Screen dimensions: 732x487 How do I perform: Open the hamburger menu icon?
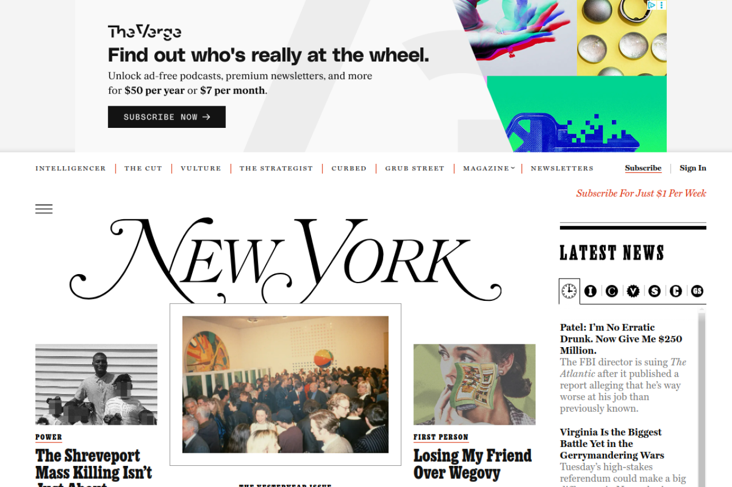pos(44,209)
